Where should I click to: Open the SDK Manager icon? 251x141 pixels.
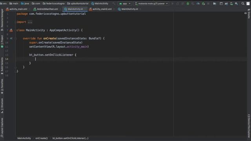[x=236, y=4]
